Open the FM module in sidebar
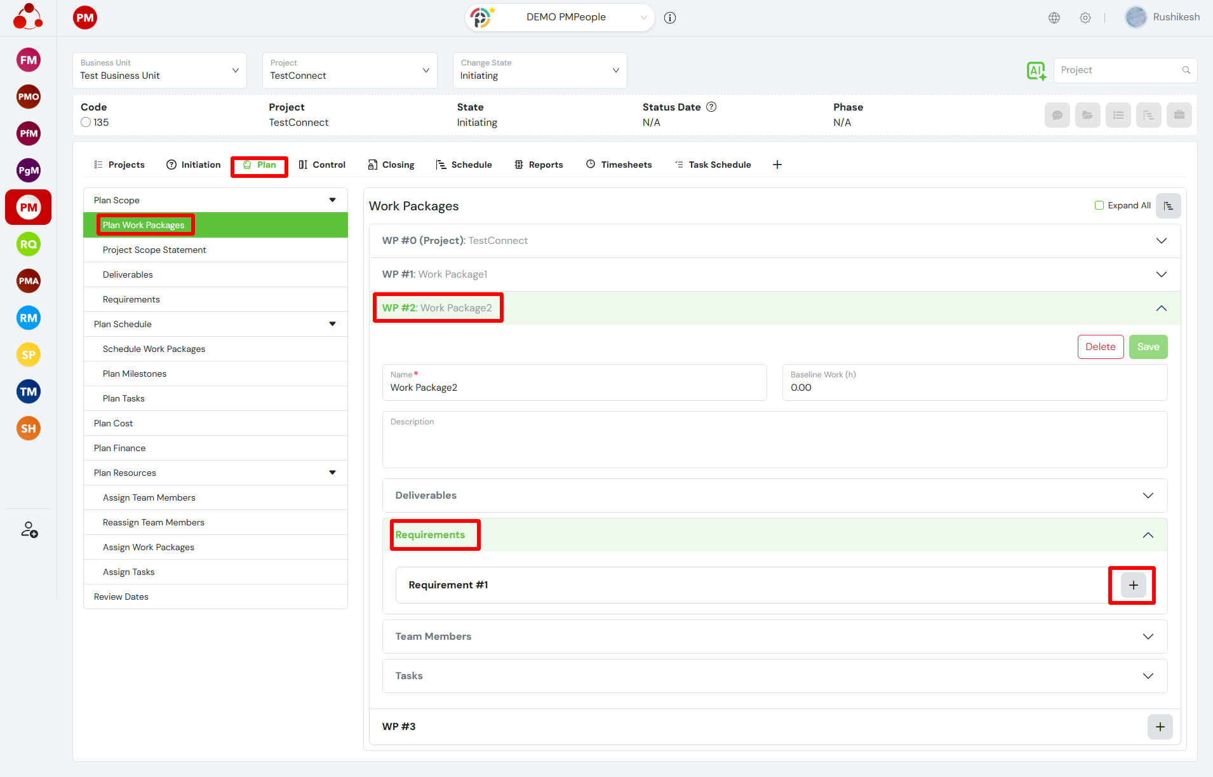The height and width of the screenshot is (777, 1213). point(28,60)
